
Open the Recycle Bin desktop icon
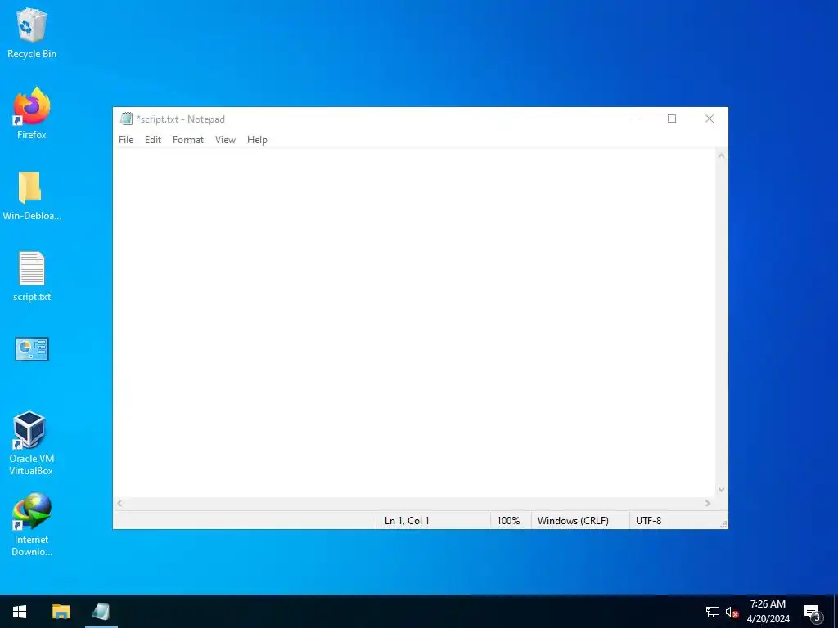pyautogui.click(x=32, y=33)
